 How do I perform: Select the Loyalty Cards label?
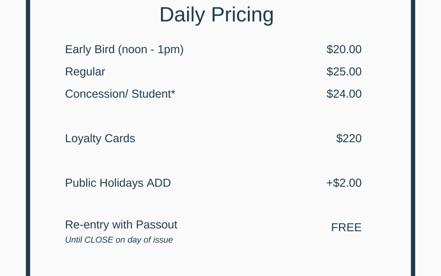click(100, 139)
